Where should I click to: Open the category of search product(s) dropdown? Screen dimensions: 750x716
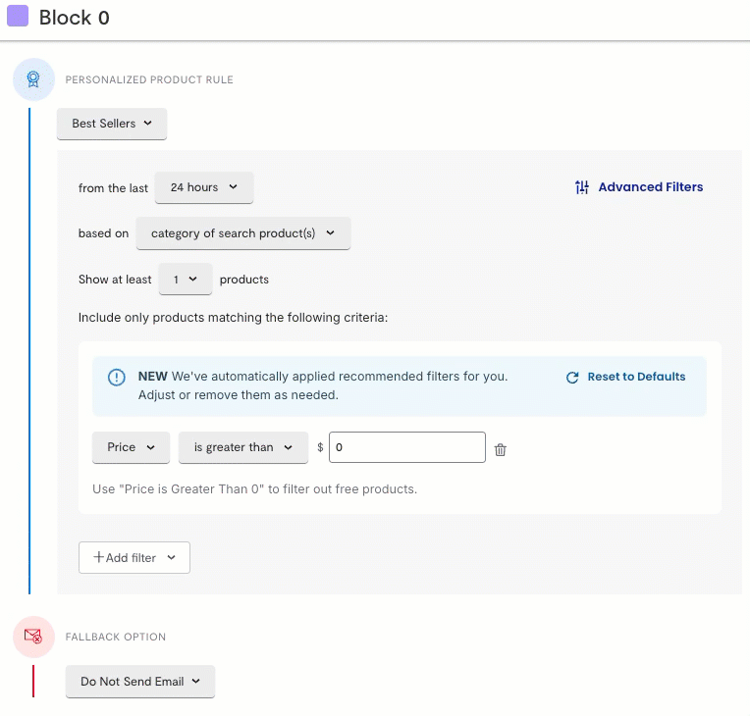pos(242,233)
